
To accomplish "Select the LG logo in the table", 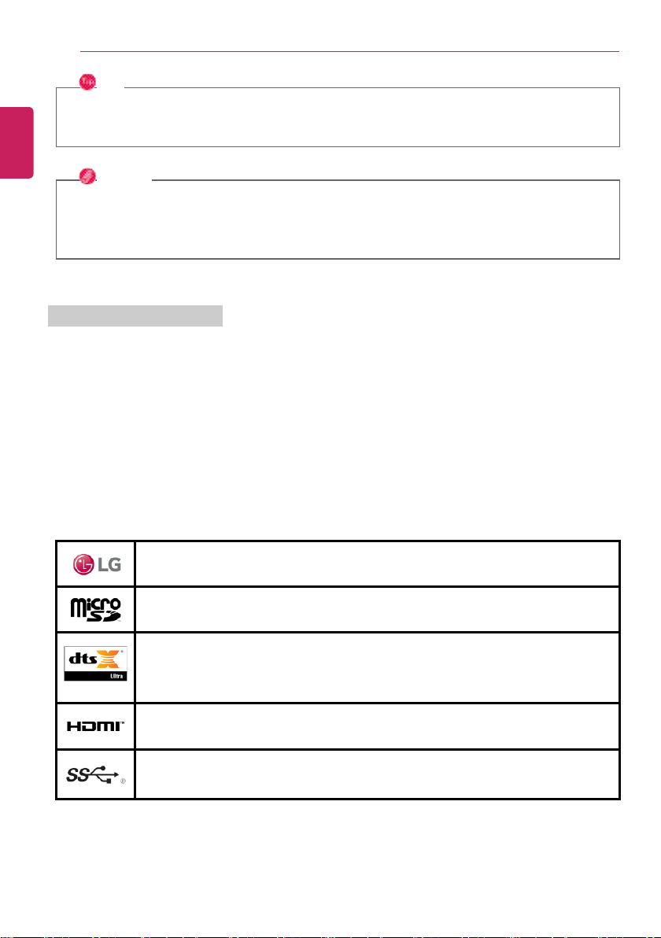I will tap(97, 564).
